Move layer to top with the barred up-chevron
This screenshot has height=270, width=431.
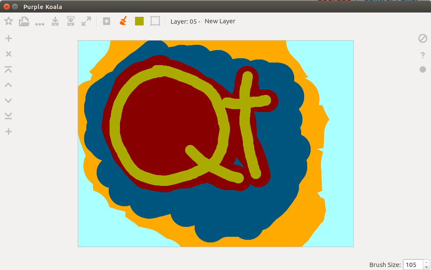(8, 69)
